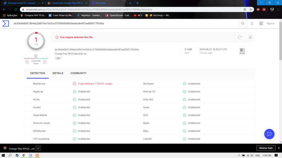Image resolution: width=282 pixels, height=158 pixels.
Task: Click the VirusTotal logo icon
Action: click(x=5, y=24)
